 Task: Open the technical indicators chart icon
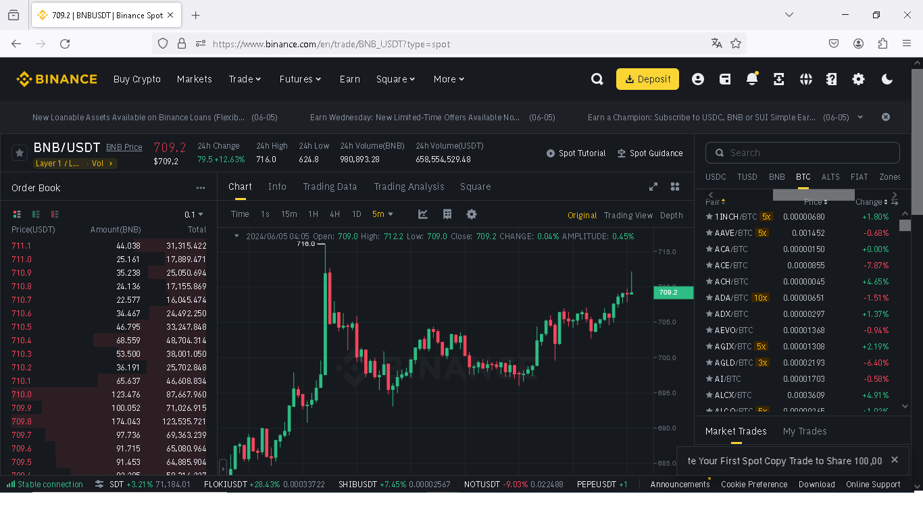(423, 214)
